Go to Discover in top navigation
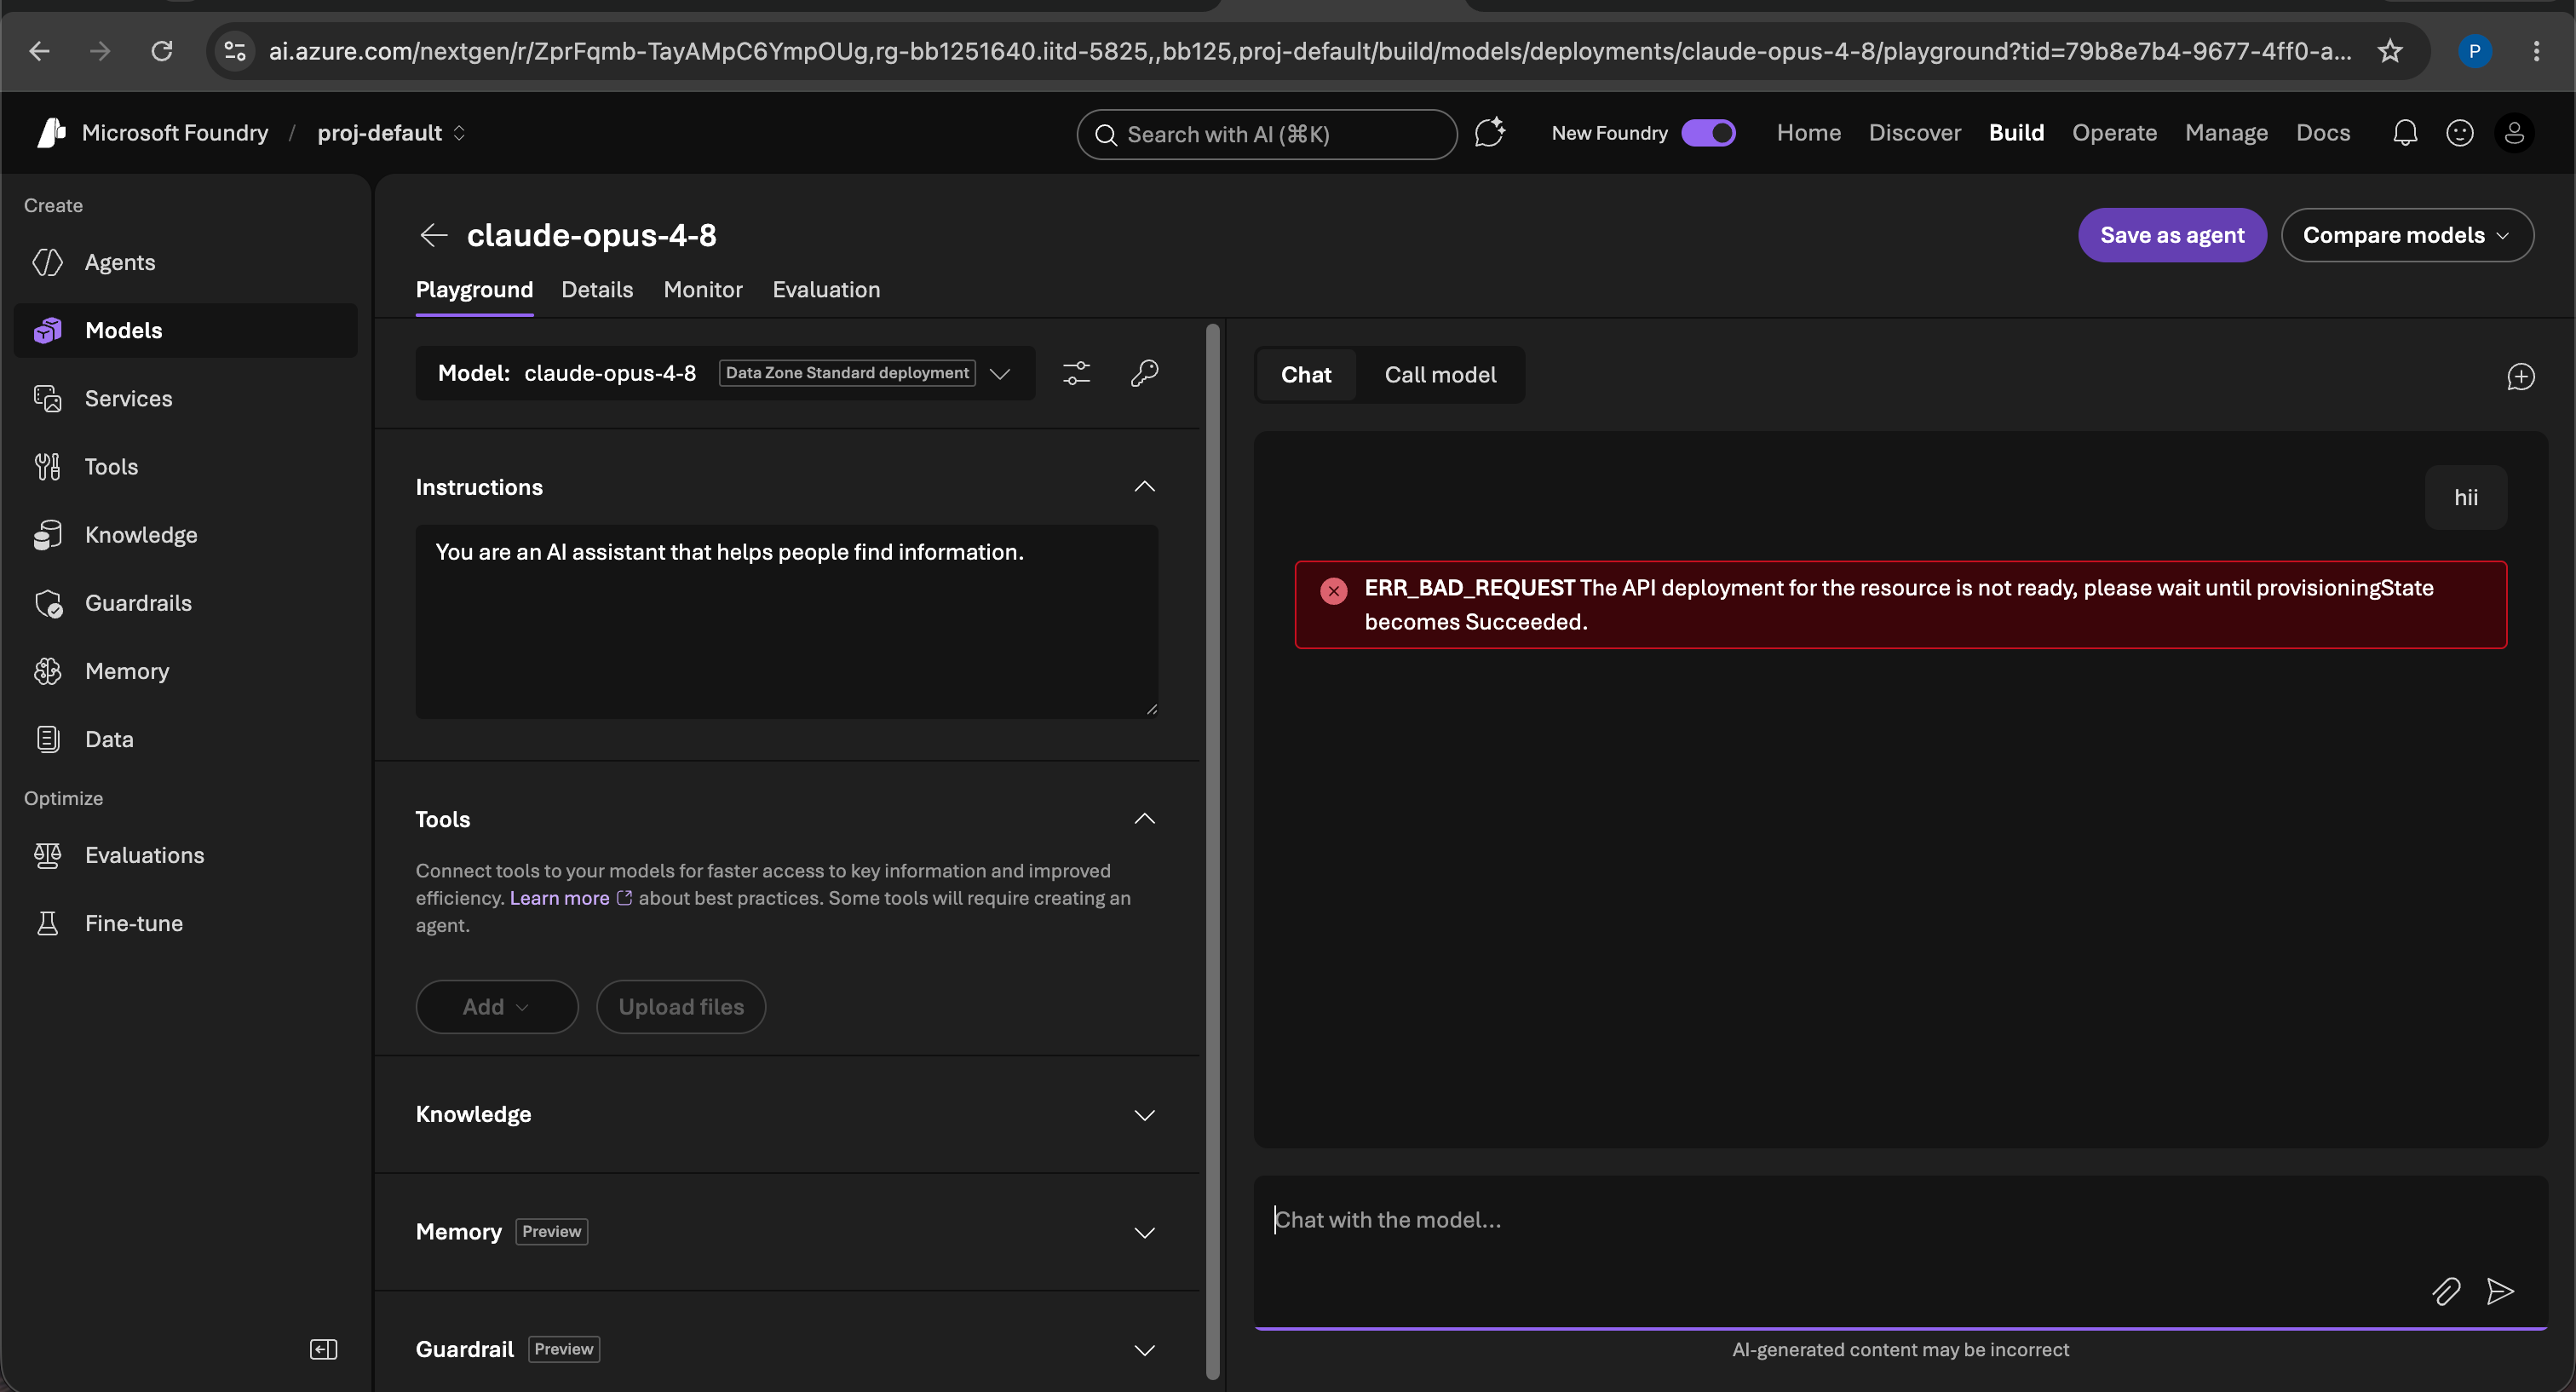 [1914, 133]
